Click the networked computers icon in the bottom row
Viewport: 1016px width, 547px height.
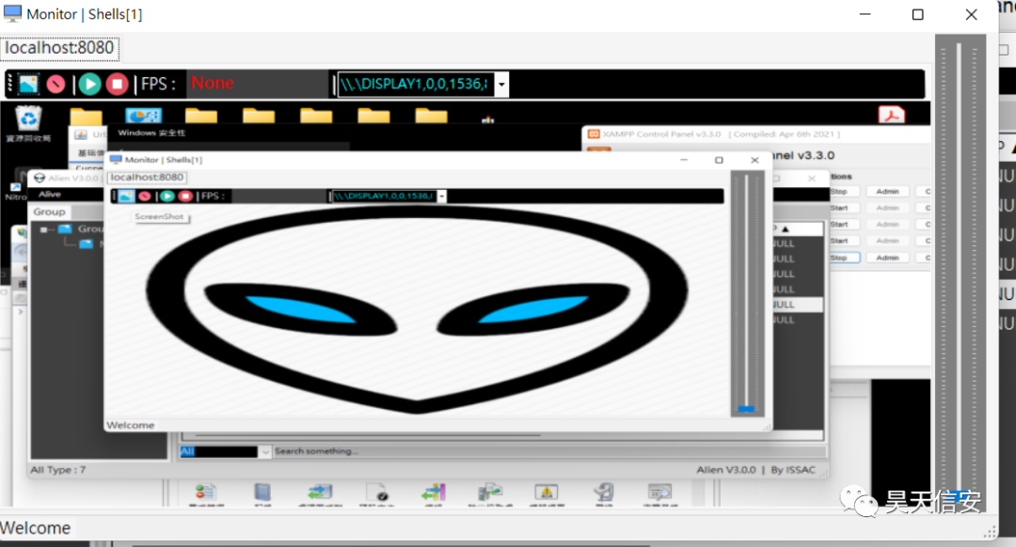click(x=490, y=492)
